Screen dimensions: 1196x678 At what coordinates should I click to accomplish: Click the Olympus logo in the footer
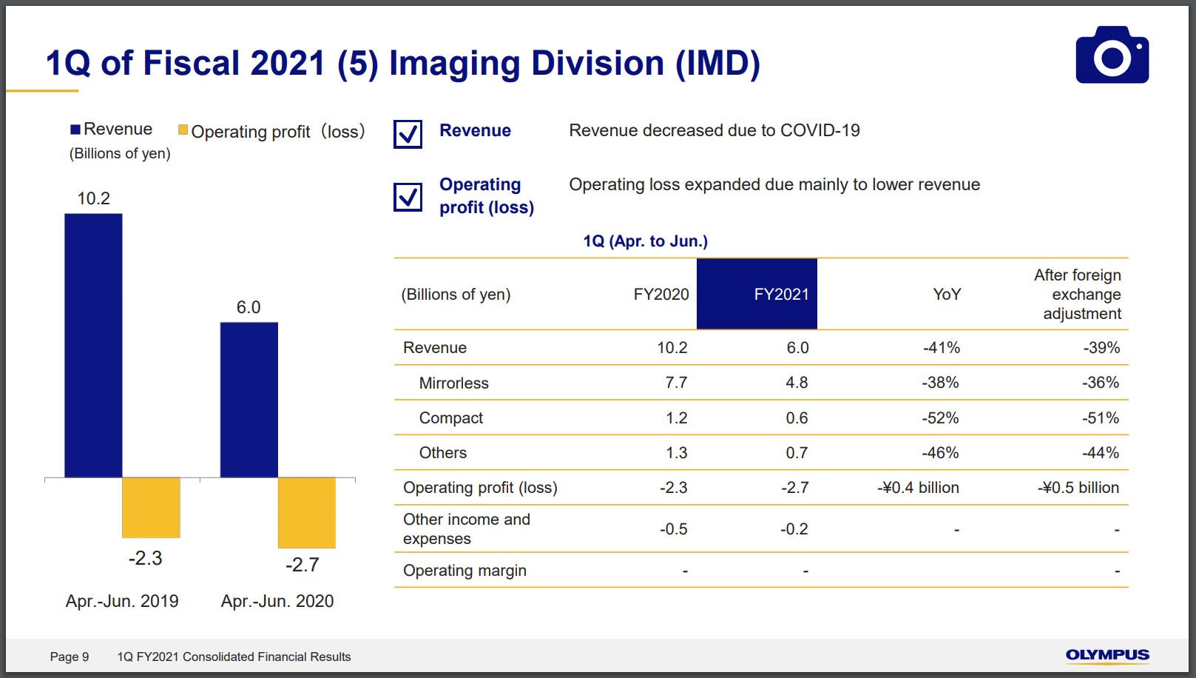click(1107, 656)
